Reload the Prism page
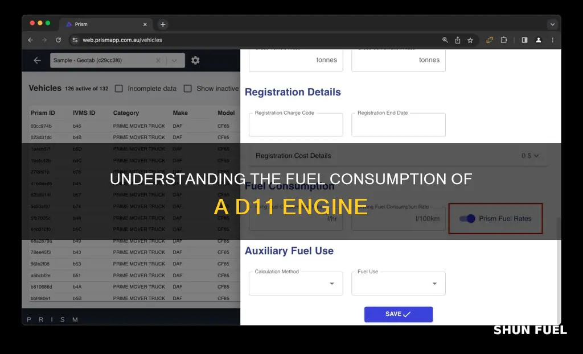This screenshot has height=354, width=583. (59, 40)
